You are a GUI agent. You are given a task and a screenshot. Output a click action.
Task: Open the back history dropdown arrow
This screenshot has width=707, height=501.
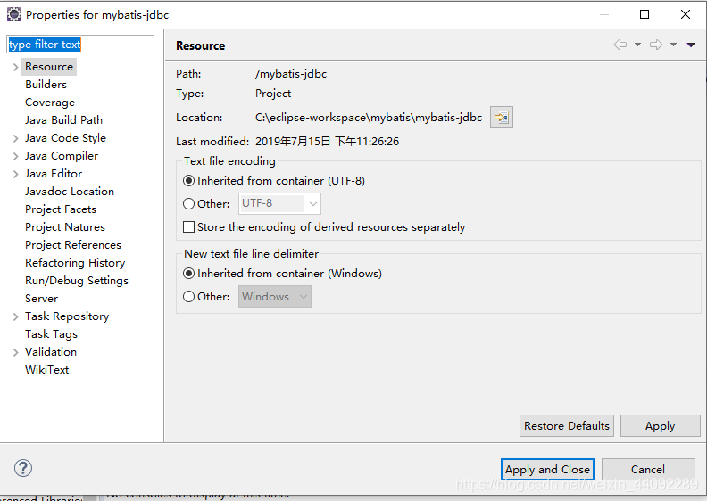coord(637,45)
